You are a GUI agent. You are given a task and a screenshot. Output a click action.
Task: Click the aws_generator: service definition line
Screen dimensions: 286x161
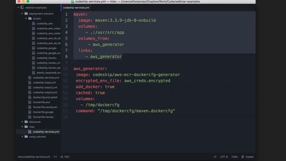90,68
